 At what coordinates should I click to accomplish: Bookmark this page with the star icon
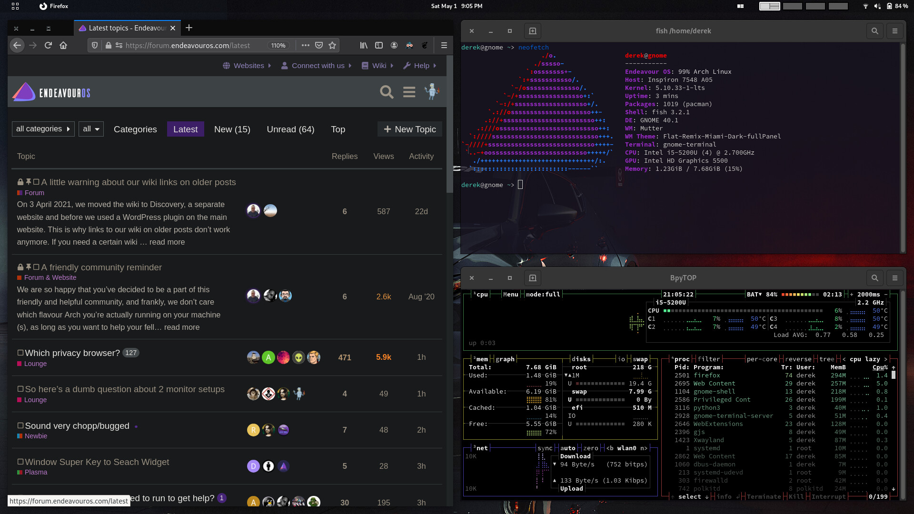[x=332, y=45]
